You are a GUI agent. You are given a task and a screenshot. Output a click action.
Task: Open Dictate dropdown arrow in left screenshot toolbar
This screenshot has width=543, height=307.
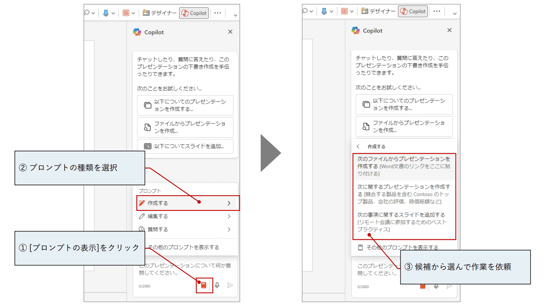tap(113, 13)
